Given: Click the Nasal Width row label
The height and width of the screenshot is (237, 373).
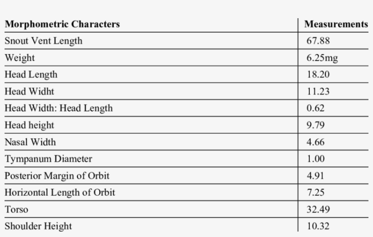Looking at the screenshot, I should point(30,142).
